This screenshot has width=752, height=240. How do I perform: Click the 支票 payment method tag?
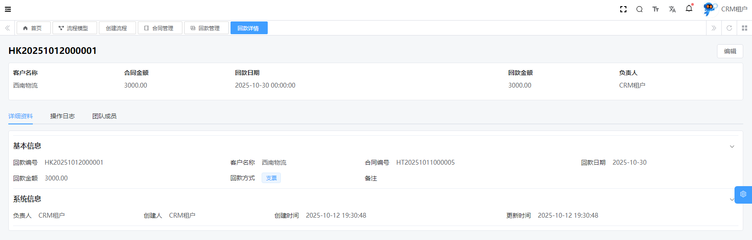tap(271, 178)
